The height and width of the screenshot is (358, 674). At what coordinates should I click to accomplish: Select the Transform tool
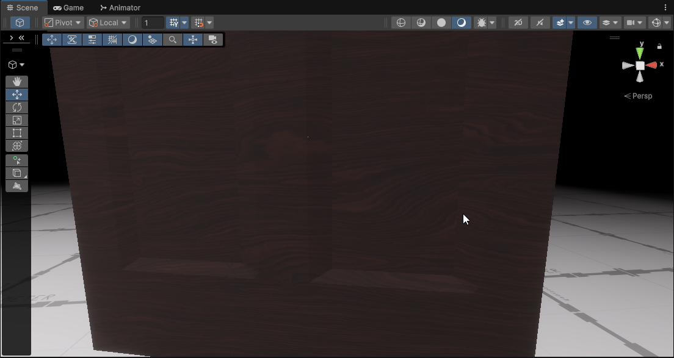[16, 146]
